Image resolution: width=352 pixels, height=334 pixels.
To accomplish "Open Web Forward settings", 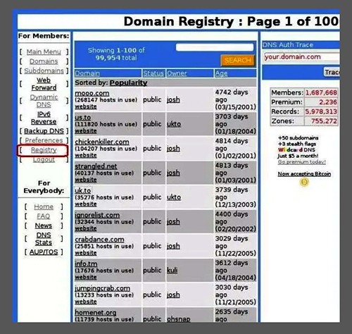I will pos(44,84).
